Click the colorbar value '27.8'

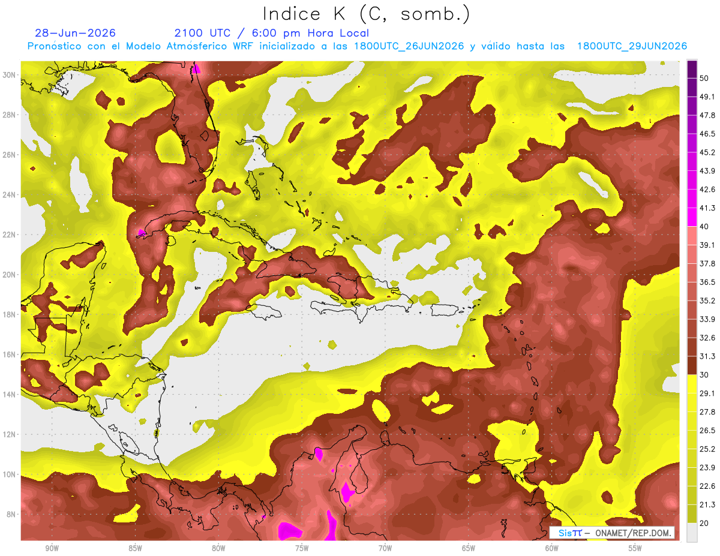point(707,412)
